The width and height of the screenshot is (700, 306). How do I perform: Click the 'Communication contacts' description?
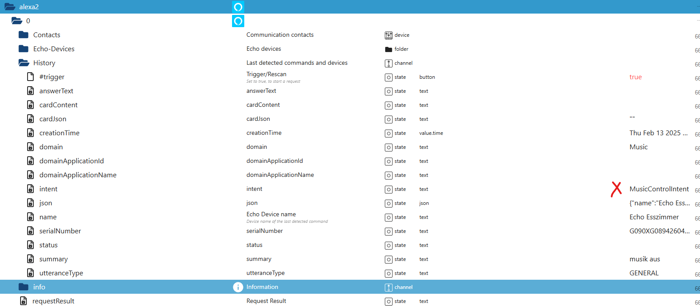[280, 35]
